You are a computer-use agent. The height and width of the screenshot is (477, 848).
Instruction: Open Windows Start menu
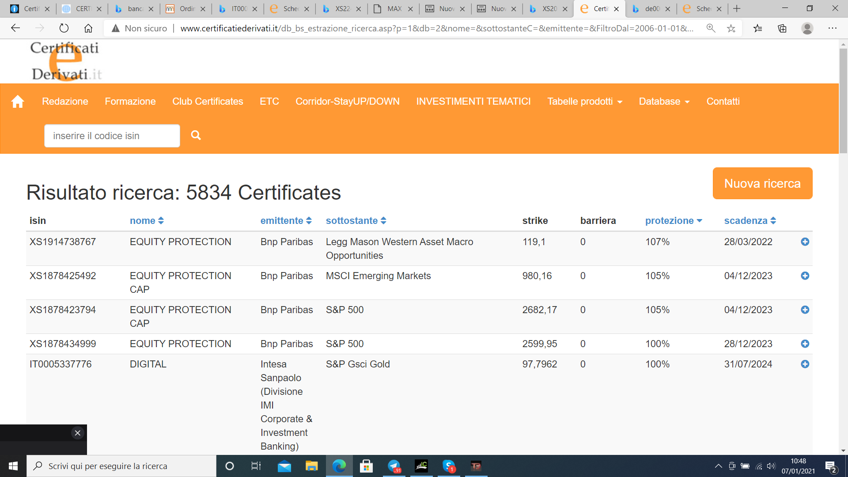pos(13,466)
